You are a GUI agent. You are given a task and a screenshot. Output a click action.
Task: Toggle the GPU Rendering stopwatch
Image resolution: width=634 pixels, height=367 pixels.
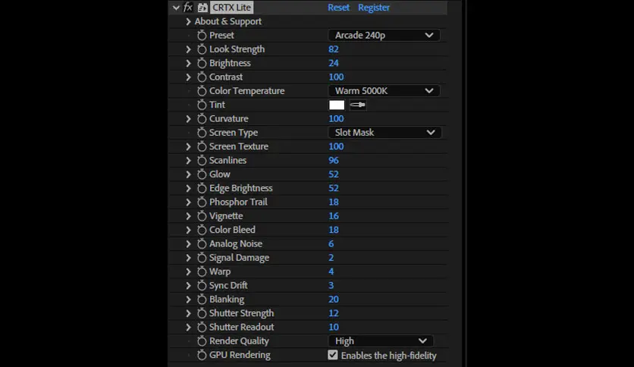click(202, 355)
